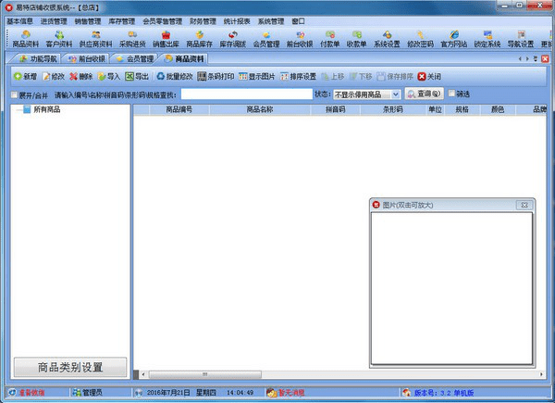555x403 pixels.
Task: Select 所有商品 tree node
Action: (47, 109)
